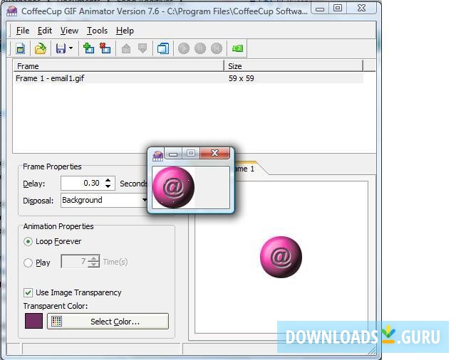456x360 pixels.
Task: Select Frame 1 - email1.gif row
Action: pyautogui.click(x=188, y=78)
